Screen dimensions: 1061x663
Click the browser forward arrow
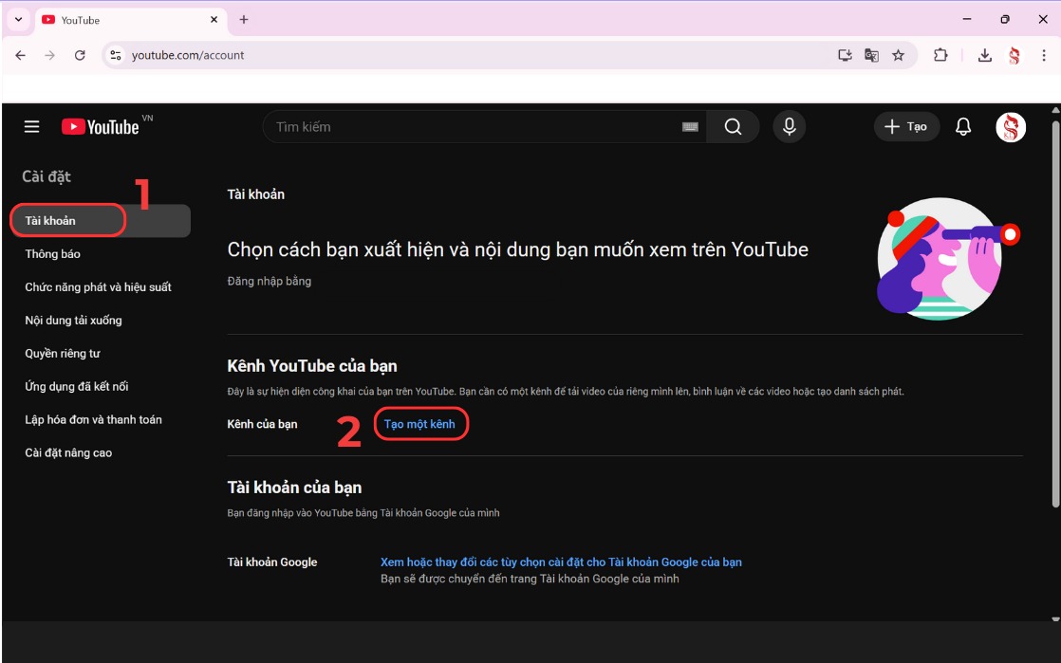pos(50,55)
